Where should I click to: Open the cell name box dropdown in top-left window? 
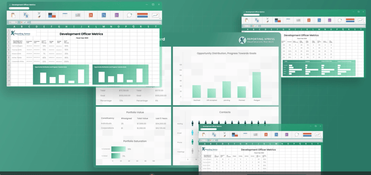[x=16, y=22]
